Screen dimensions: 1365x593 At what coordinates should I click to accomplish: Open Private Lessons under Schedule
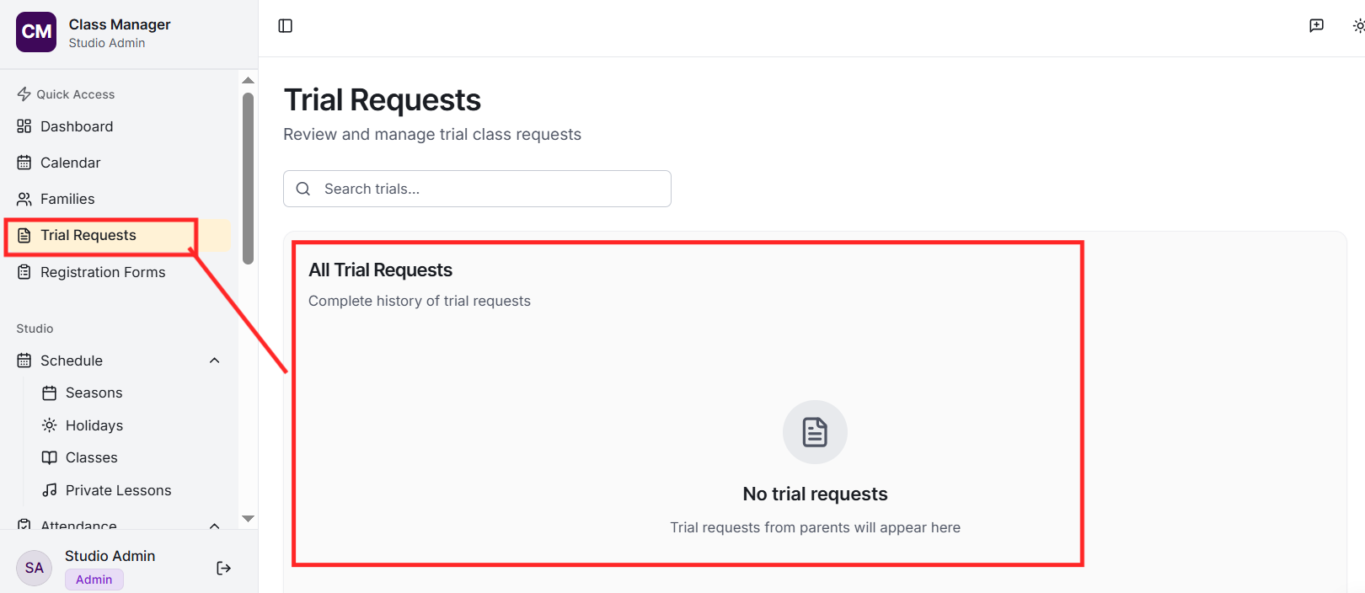pyautogui.click(x=118, y=490)
